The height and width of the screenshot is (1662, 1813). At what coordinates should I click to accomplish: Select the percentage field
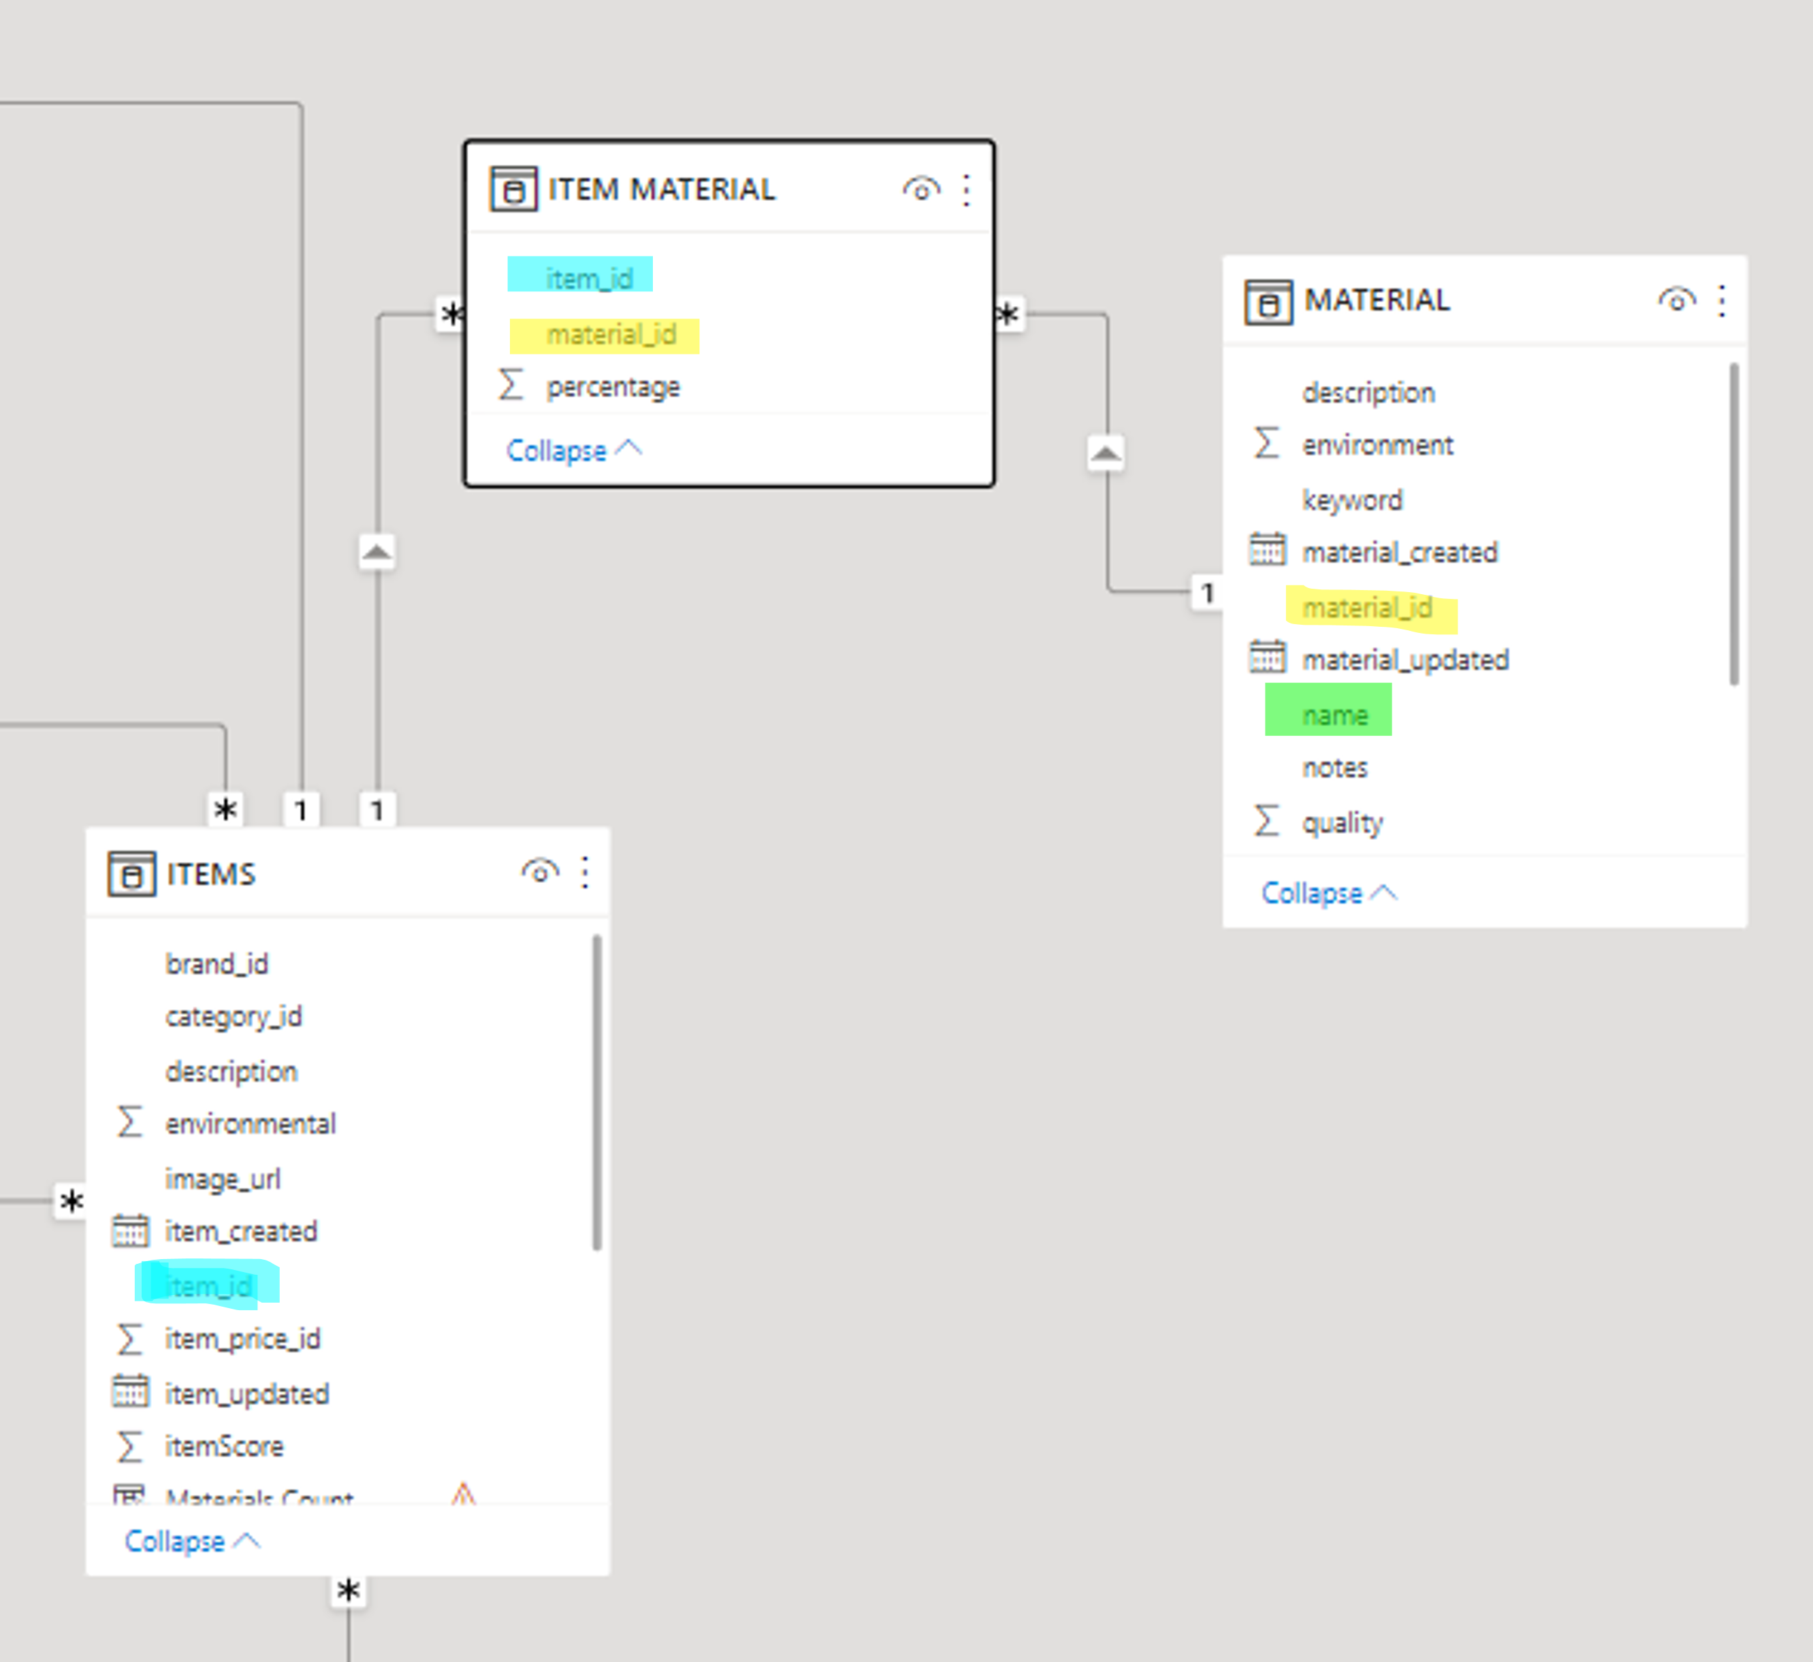tap(613, 387)
